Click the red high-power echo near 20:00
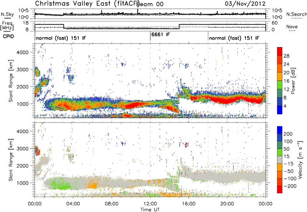The width and height of the screenshot is (307, 212). coord(225,101)
